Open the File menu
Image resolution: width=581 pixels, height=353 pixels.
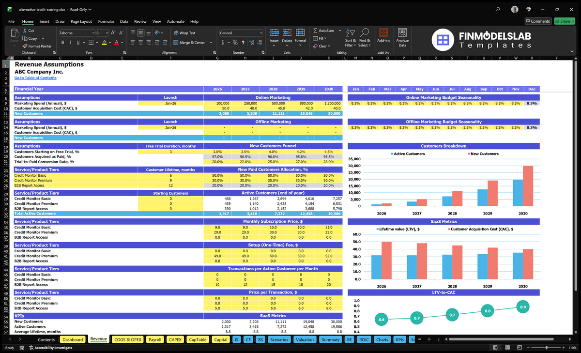coord(11,21)
